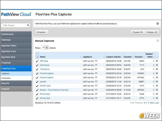
Task: Open Reports in the sidebar
Action: [x=16, y=83]
